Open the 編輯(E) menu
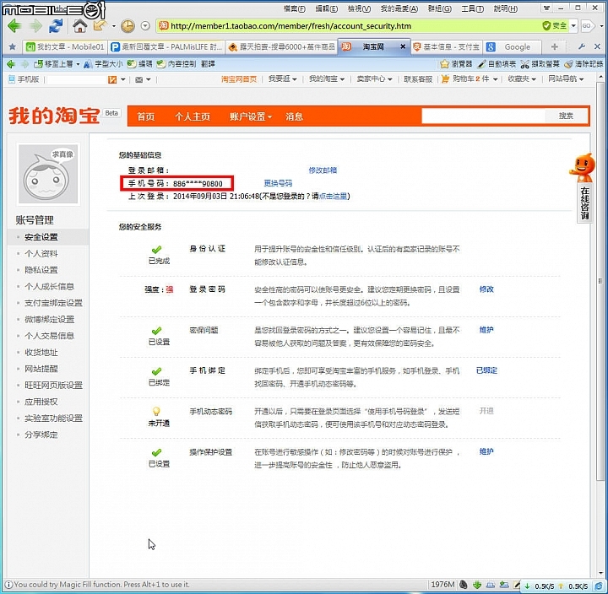 327,8
